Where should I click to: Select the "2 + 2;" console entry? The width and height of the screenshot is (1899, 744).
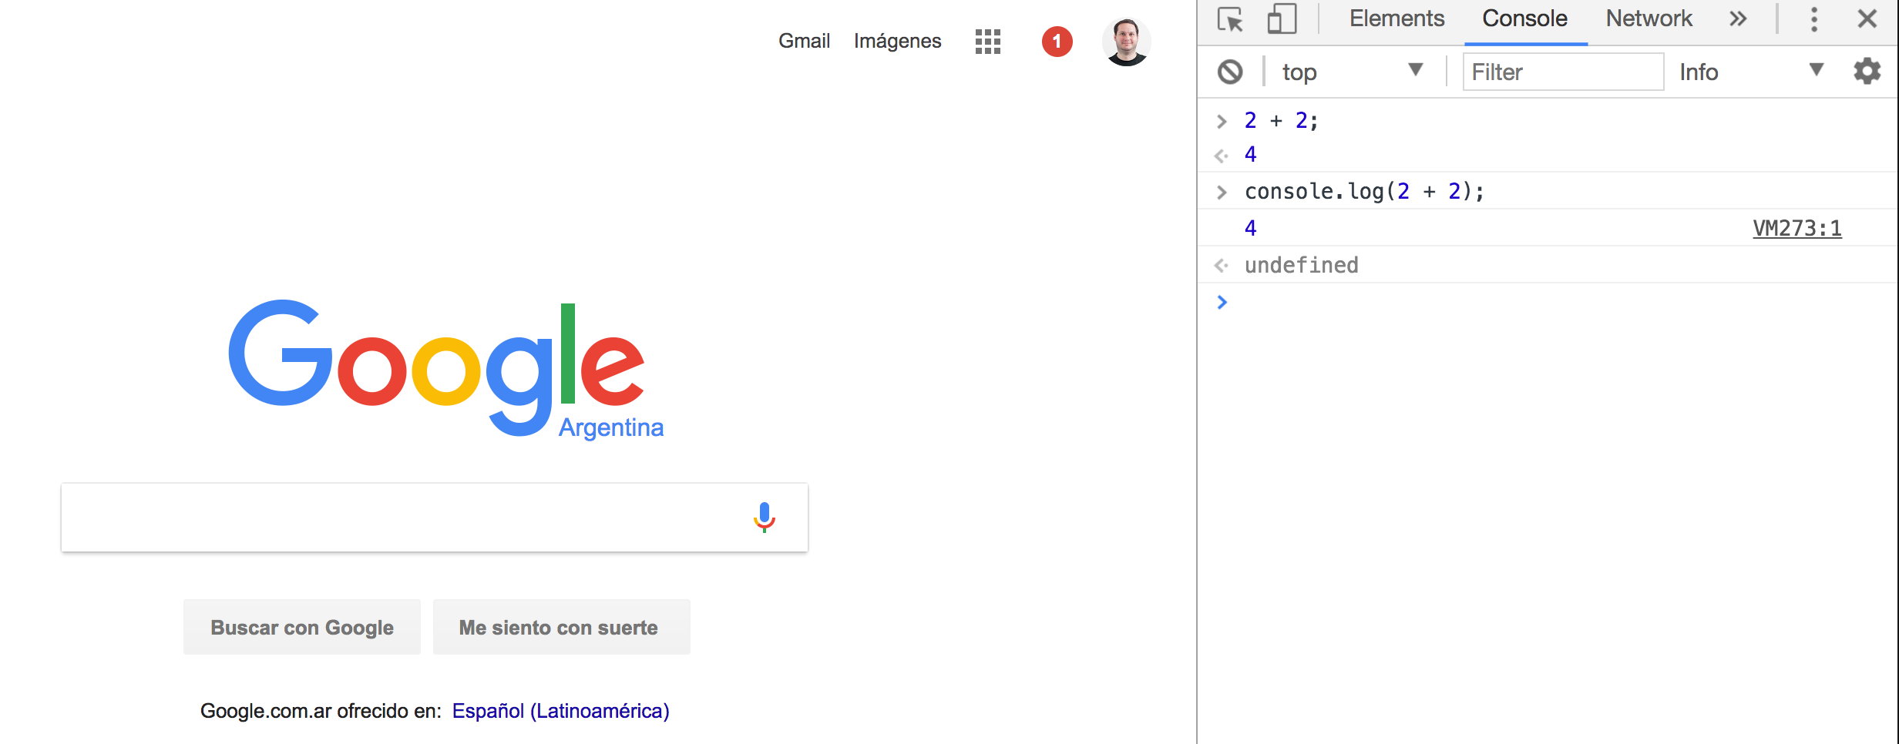click(x=1282, y=121)
